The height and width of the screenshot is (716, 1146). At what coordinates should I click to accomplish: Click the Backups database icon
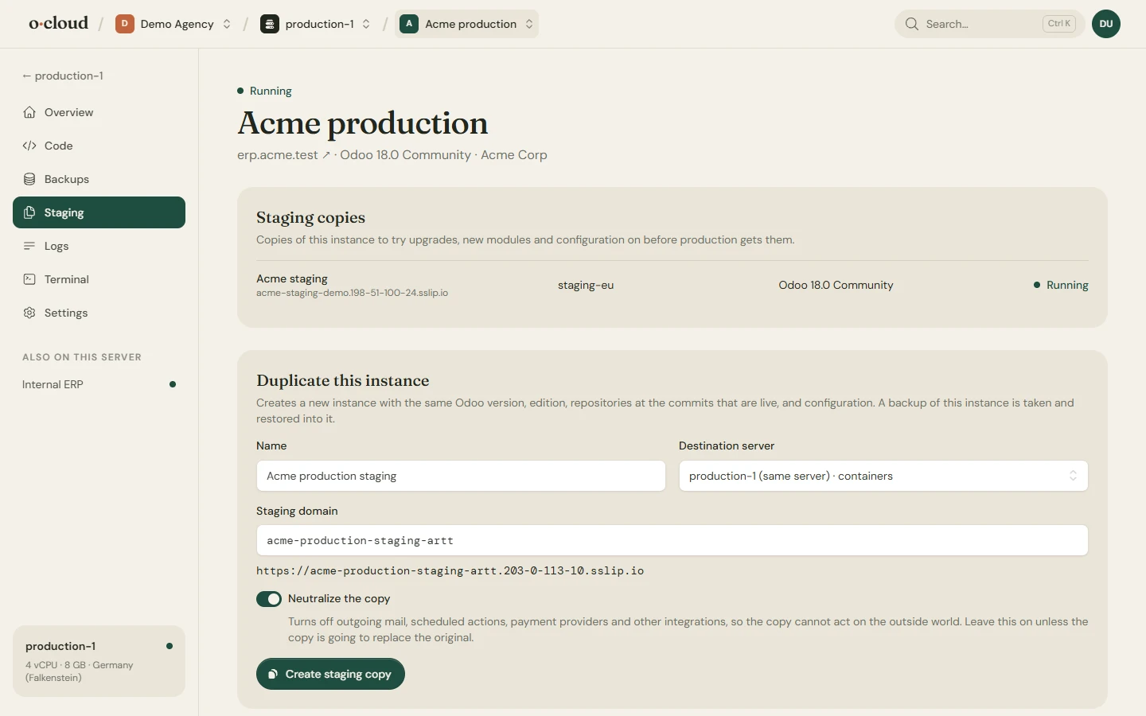point(29,179)
